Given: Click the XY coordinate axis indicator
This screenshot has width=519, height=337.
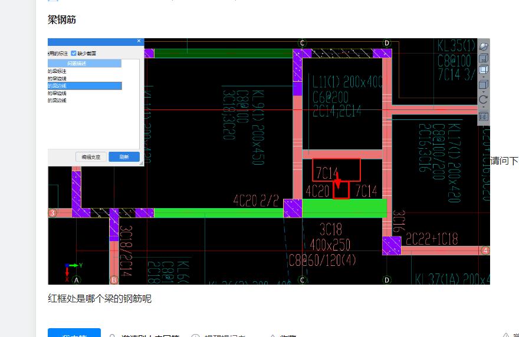Looking at the screenshot, I should pos(73,272).
